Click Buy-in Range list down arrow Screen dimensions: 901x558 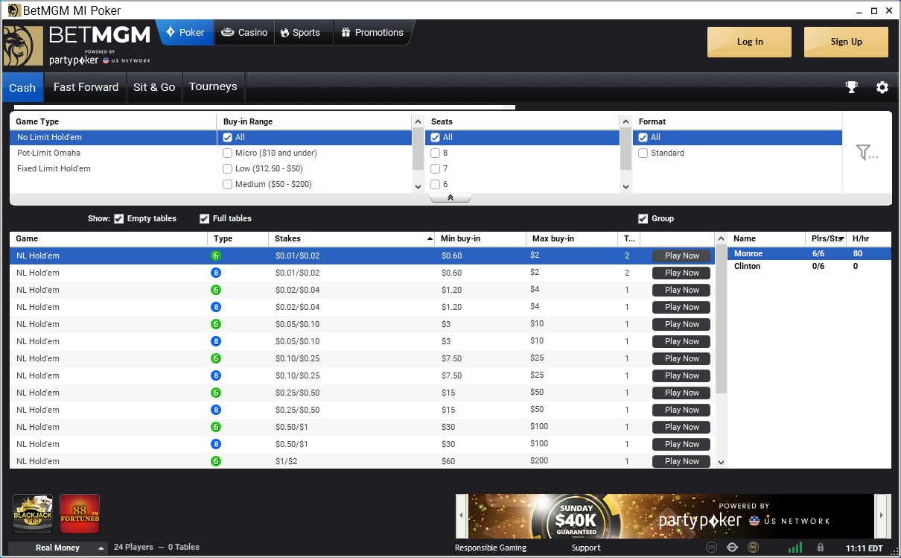pos(418,186)
